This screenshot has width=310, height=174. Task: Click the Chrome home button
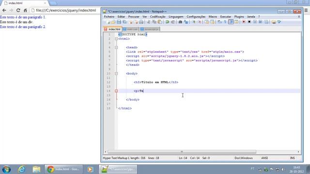coord(25,10)
